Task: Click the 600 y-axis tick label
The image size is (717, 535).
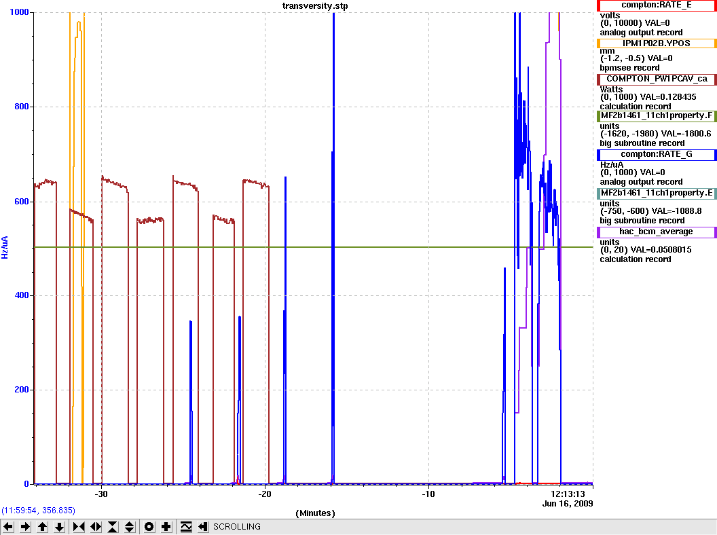Action: (x=22, y=201)
